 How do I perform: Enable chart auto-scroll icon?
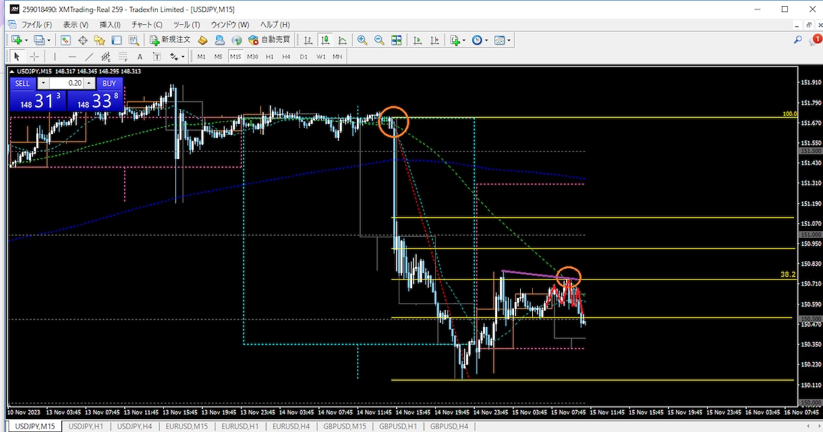click(x=418, y=40)
